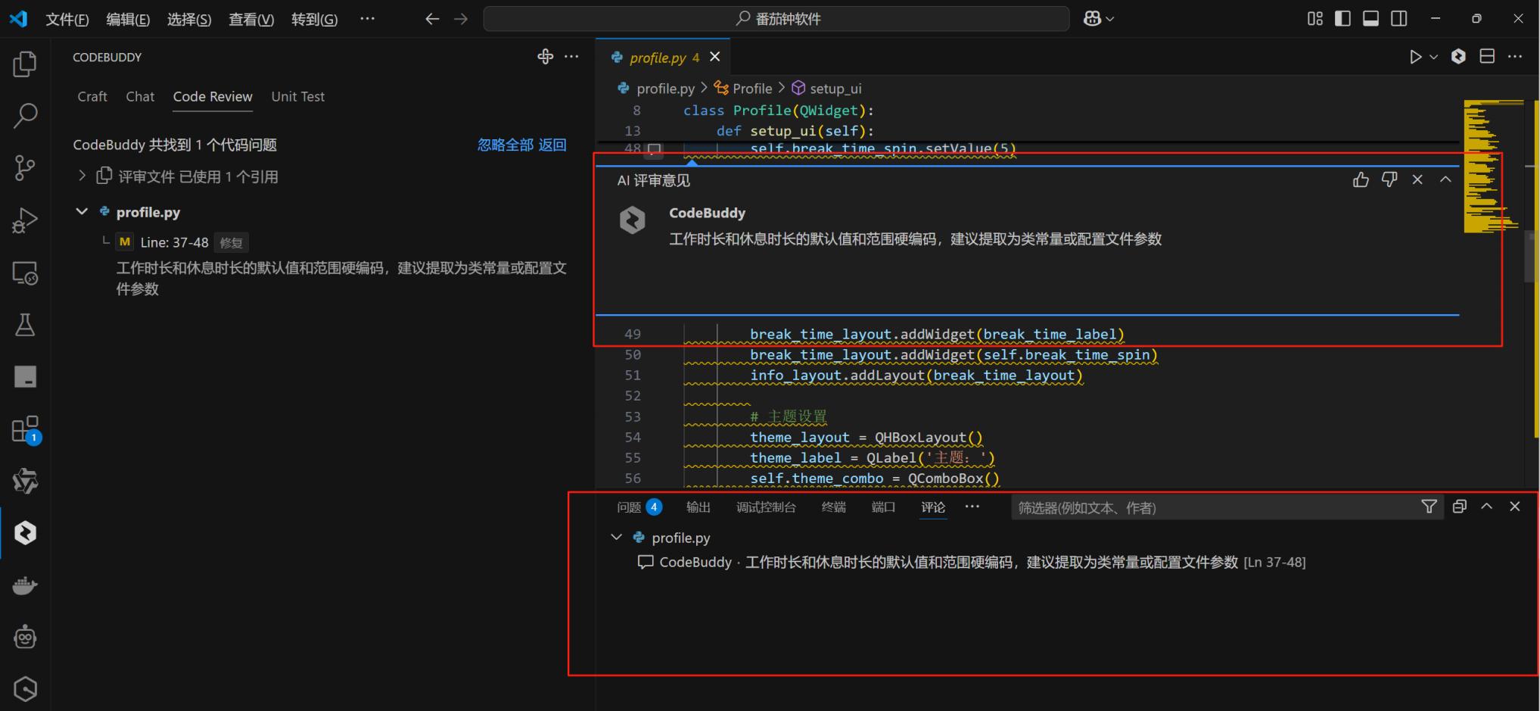
Task: Switch to the 终端 panel tab
Action: coord(833,507)
